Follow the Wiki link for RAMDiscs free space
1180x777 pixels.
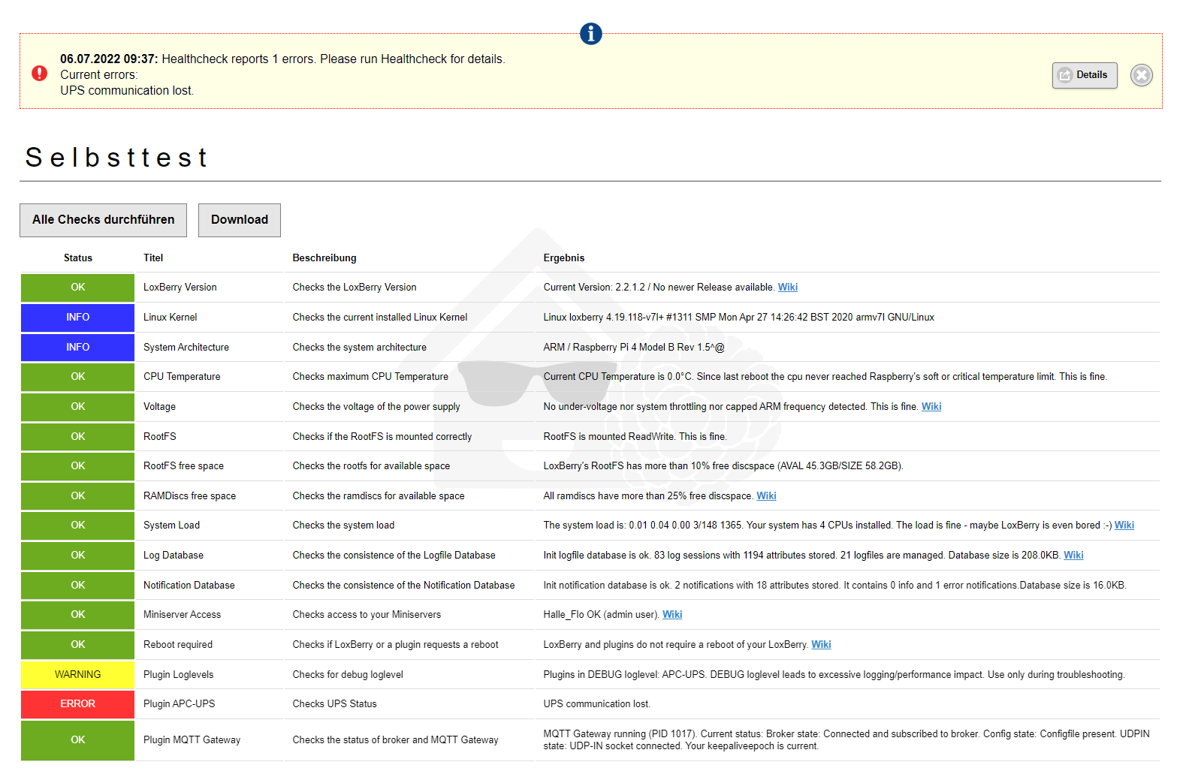(766, 496)
